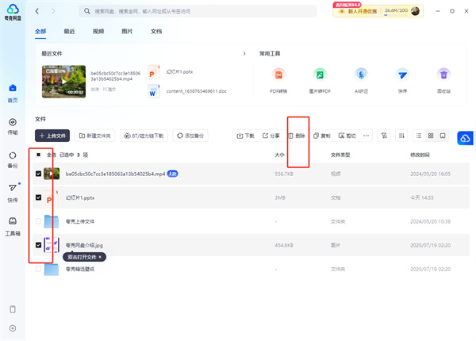The width and height of the screenshot is (476, 341).
Task: Click the user avatar
Action: [x=415, y=11]
